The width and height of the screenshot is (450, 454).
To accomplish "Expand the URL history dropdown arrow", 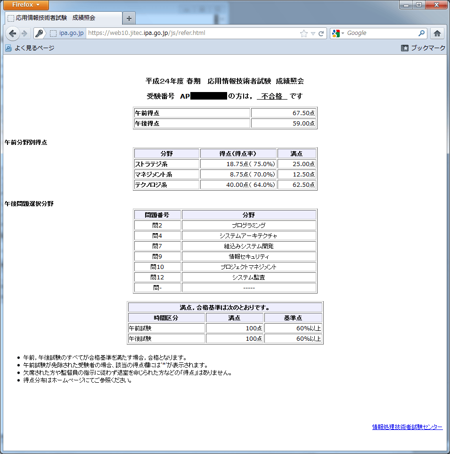I will pyautogui.click(x=313, y=34).
